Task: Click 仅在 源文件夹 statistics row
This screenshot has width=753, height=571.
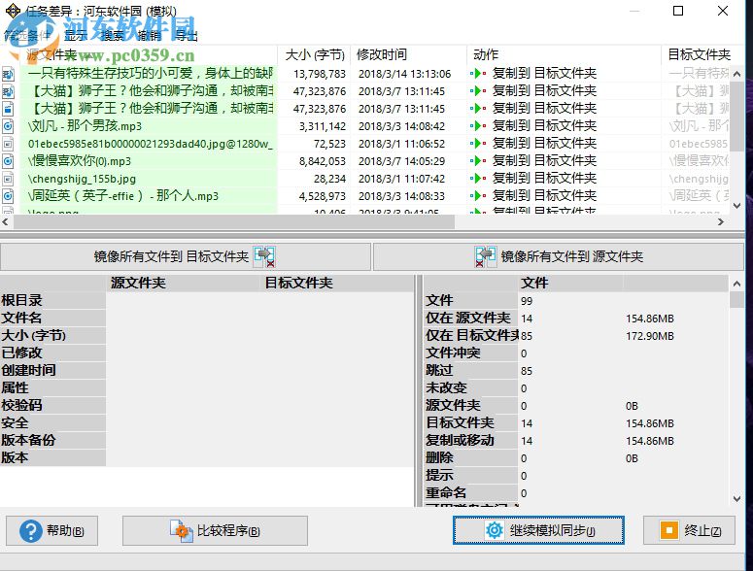Action: click(576, 319)
